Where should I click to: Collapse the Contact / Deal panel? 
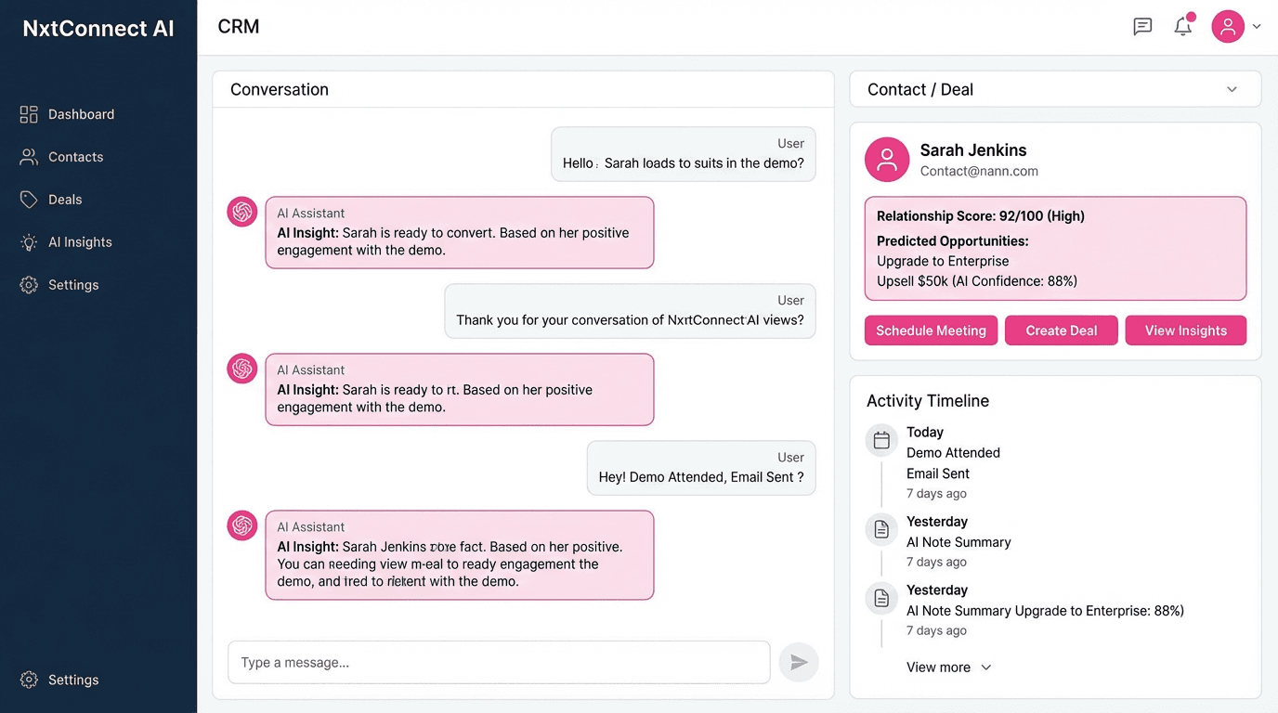click(1232, 89)
